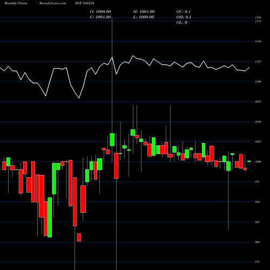Click the 1025 price axis label

click(258, 141)
